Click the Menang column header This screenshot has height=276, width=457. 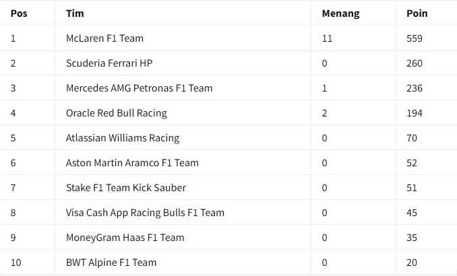340,13
